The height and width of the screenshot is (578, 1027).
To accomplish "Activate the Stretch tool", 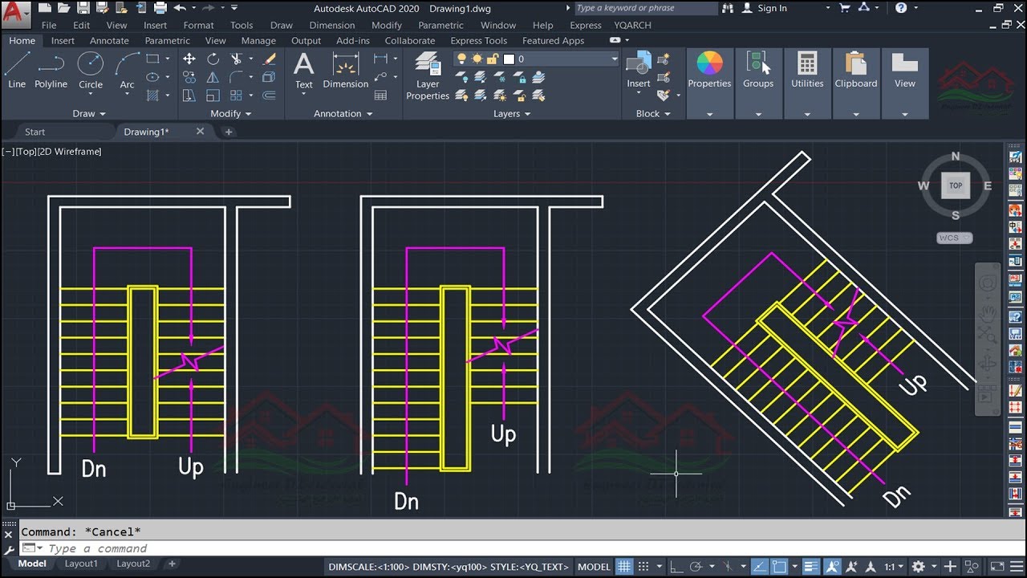I will pos(189,96).
